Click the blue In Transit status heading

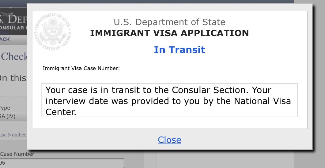pyautogui.click(x=179, y=50)
